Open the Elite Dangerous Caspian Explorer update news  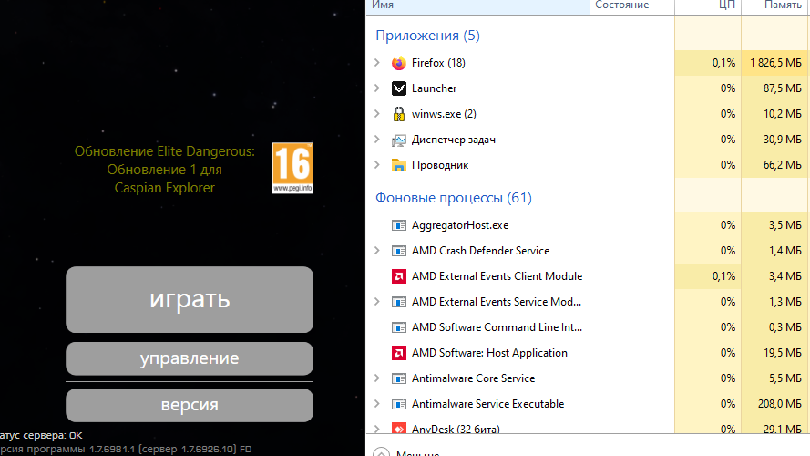point(165,170)
